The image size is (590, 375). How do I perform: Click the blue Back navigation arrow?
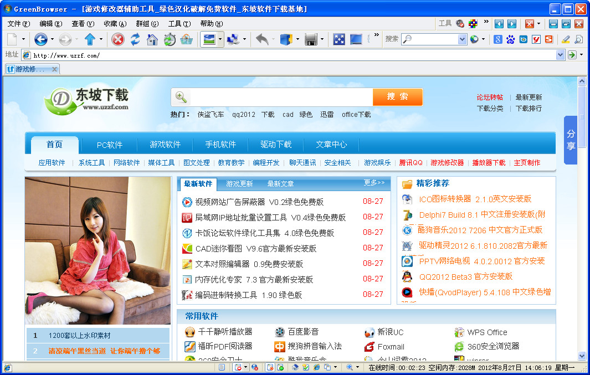pyautogui.click(x=40, y=39)
